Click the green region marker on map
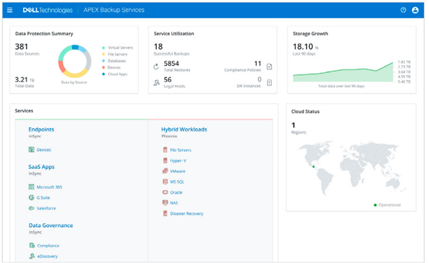429x263 pixels. pos(313,167)
